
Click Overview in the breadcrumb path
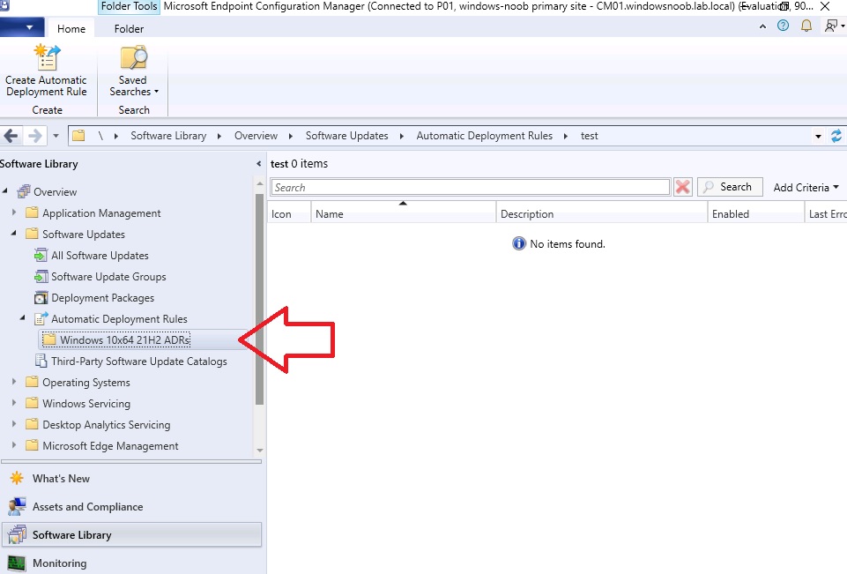[256, 136]
